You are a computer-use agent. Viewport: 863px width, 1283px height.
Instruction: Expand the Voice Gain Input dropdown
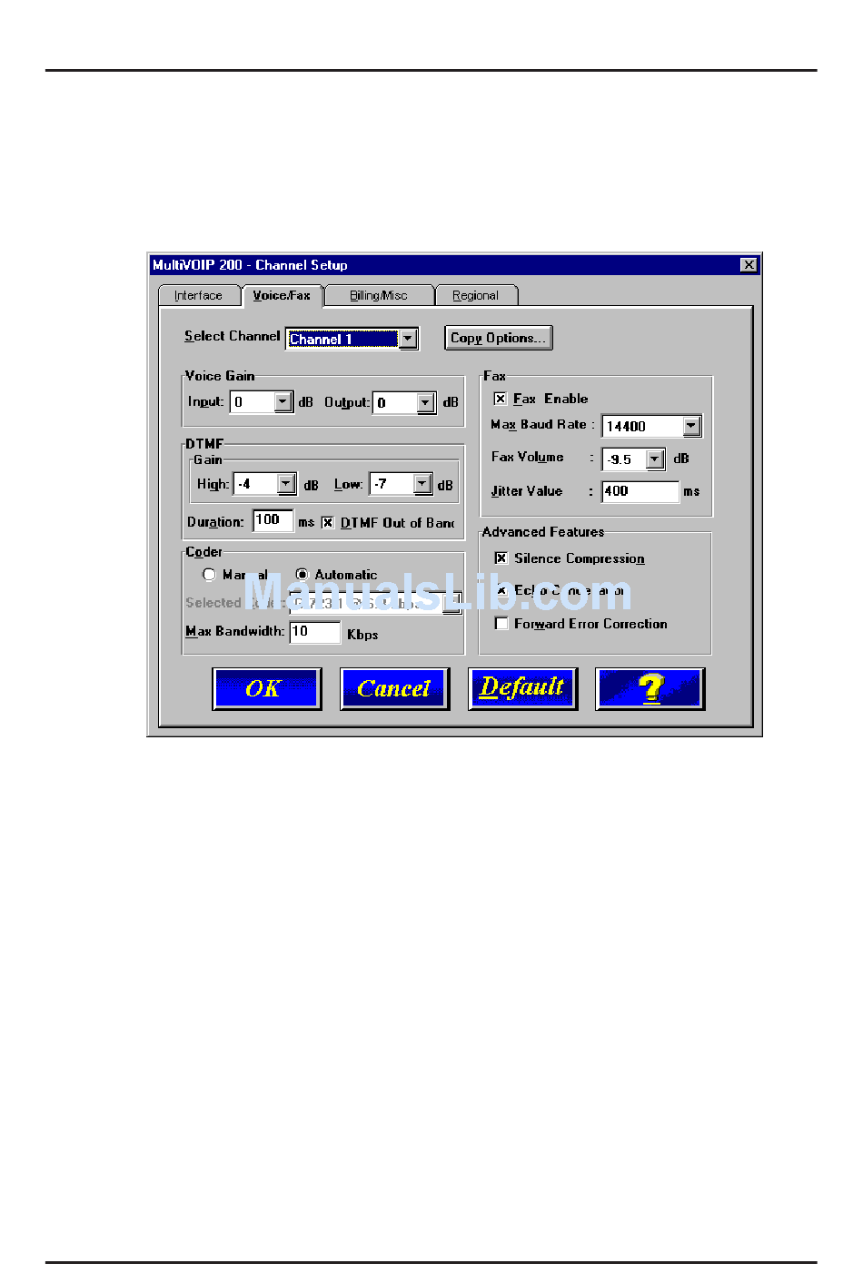tap(283, 402)
